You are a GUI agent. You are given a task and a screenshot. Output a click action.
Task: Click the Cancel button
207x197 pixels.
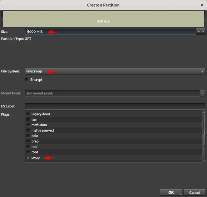(x=194, y=192)
